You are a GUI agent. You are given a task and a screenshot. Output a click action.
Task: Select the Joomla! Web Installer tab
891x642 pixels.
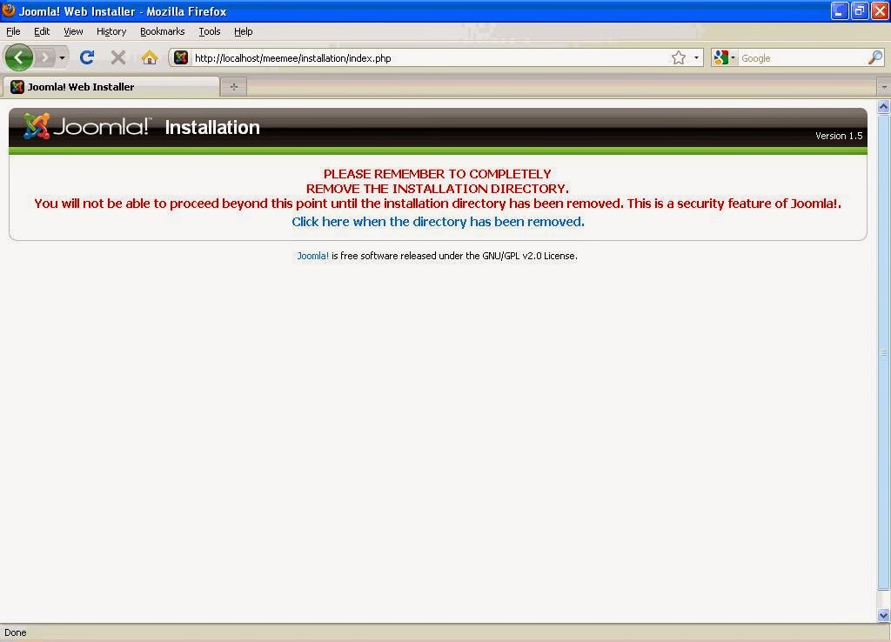(111, 86)
